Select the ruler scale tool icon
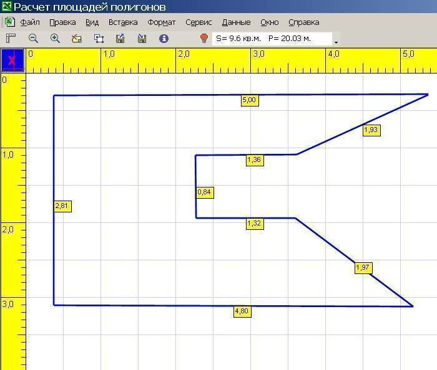The height and width of the screenshot is (370, 437). pos(11,38)
